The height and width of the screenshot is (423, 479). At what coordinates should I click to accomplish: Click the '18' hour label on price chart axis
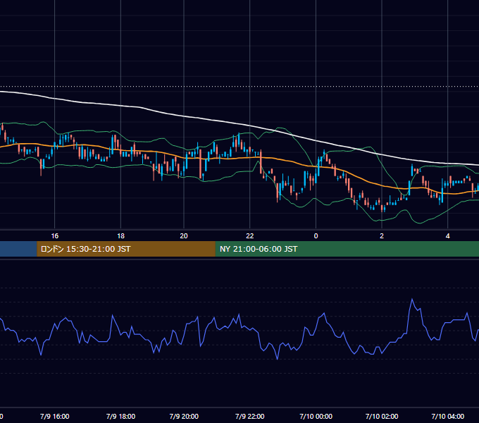tap(121, 236)
